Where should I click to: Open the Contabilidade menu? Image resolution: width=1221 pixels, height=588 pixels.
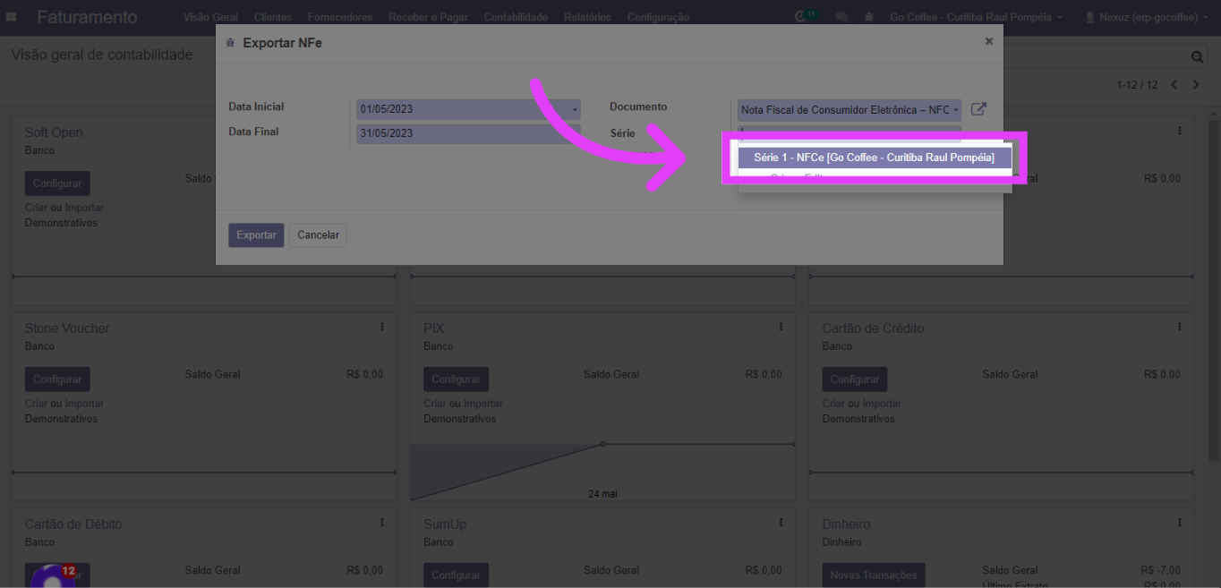tap(516, 17)
